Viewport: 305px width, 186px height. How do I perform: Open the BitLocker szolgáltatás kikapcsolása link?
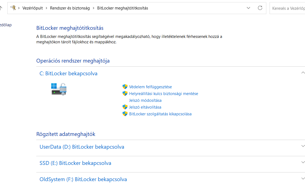tap(160, 114)
